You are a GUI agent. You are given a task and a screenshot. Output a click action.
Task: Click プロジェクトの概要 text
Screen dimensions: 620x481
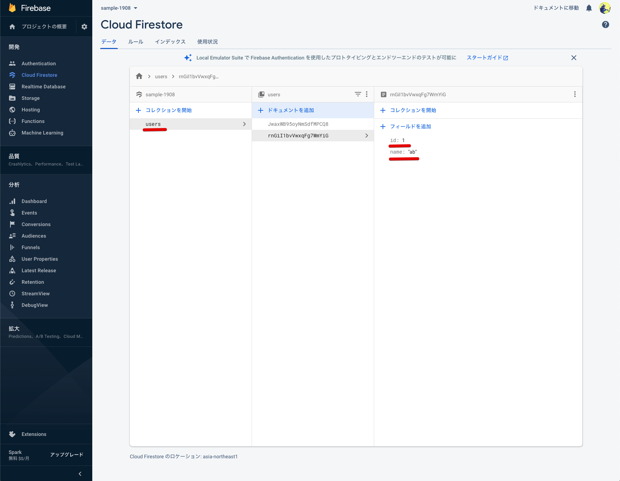coord(44,27)
